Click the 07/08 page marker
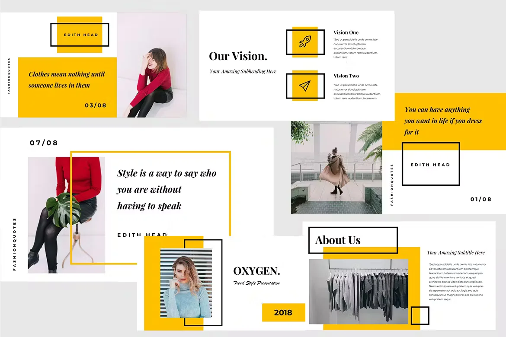The image size is (506, 337). [44, 142]
